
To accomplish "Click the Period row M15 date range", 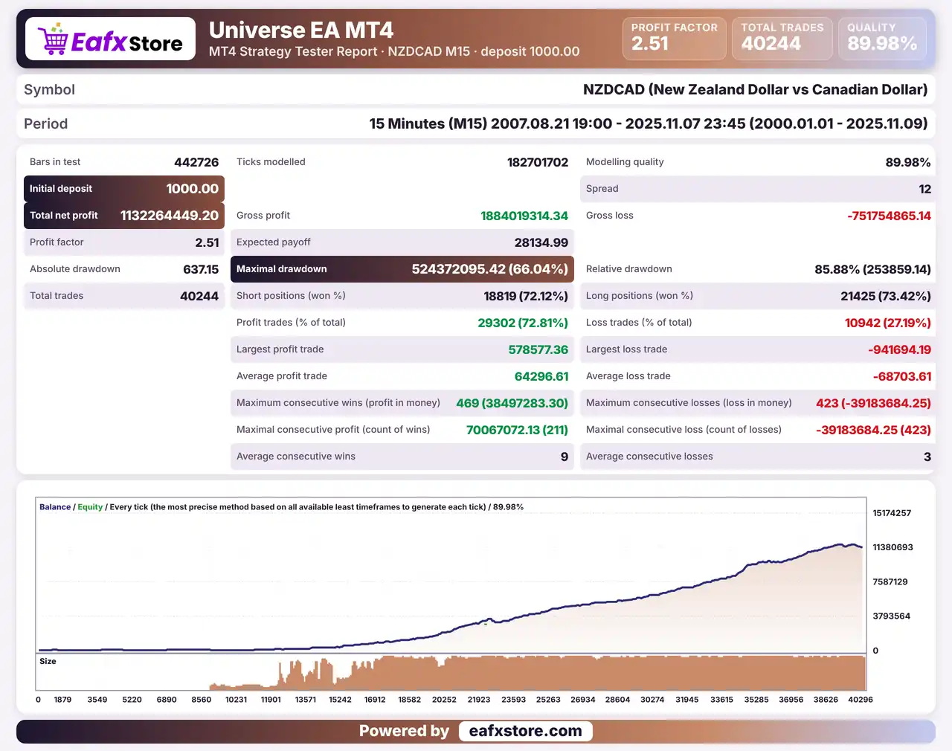I will coord(649,123).
